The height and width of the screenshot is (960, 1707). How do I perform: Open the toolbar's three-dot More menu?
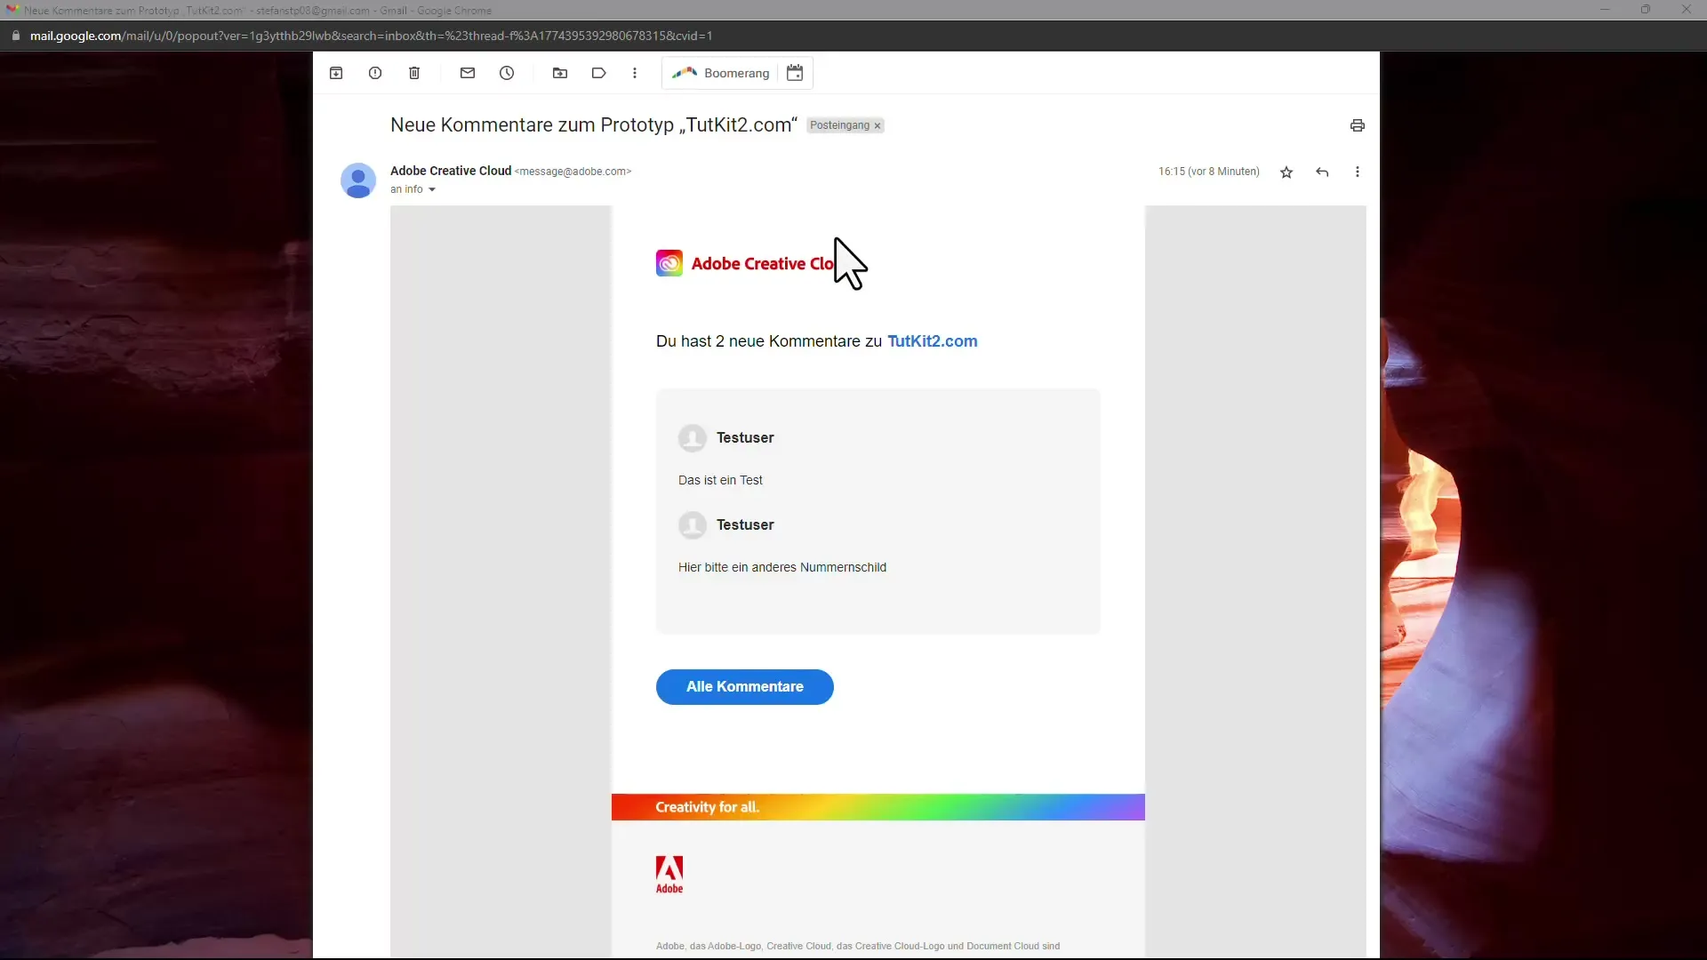pyautogui.click(x=635, y=73)
